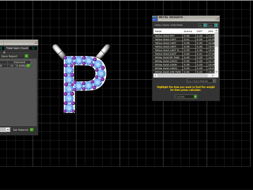
Task: Click the Set Material button
Action: coord(21,130)
